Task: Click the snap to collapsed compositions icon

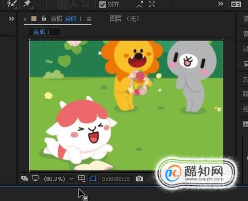Action: (x=140, y=4)
